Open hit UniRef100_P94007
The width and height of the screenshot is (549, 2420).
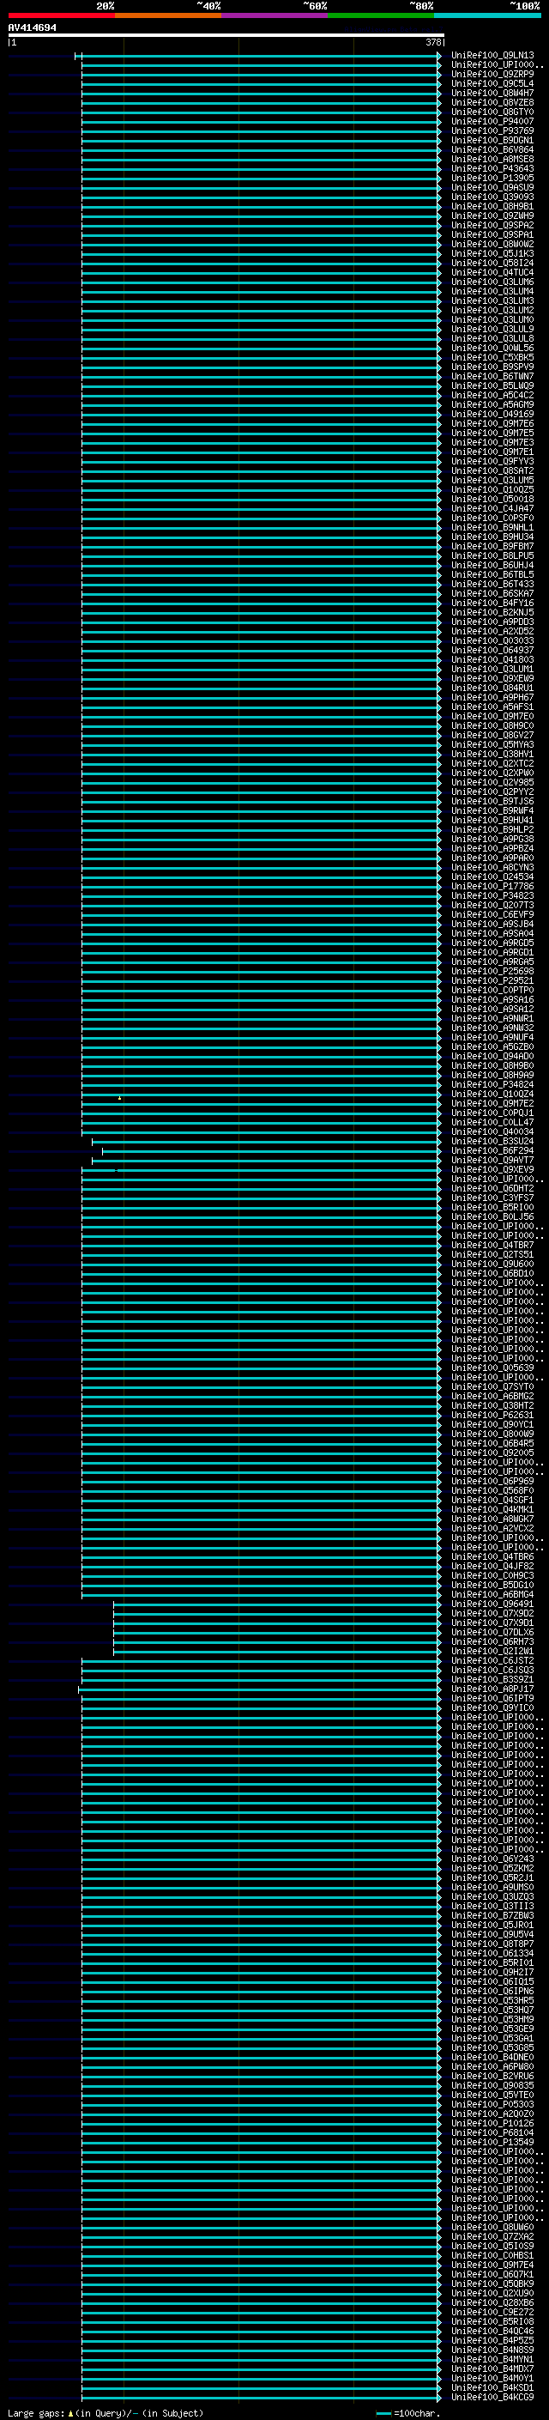492,121
